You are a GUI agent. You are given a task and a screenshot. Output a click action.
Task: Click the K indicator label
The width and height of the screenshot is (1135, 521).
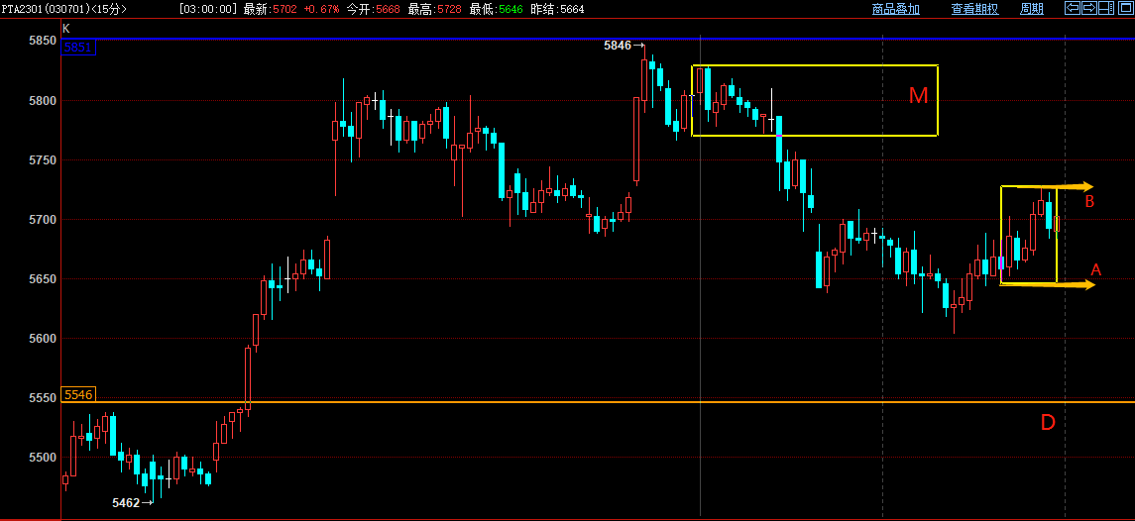coord(65,28)
